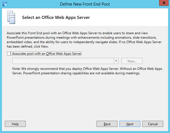This screenshot has width=170, height=133.
Task: Click the 'Associate pool with an Office Web Apps Server' label
Action: [47, 54]
